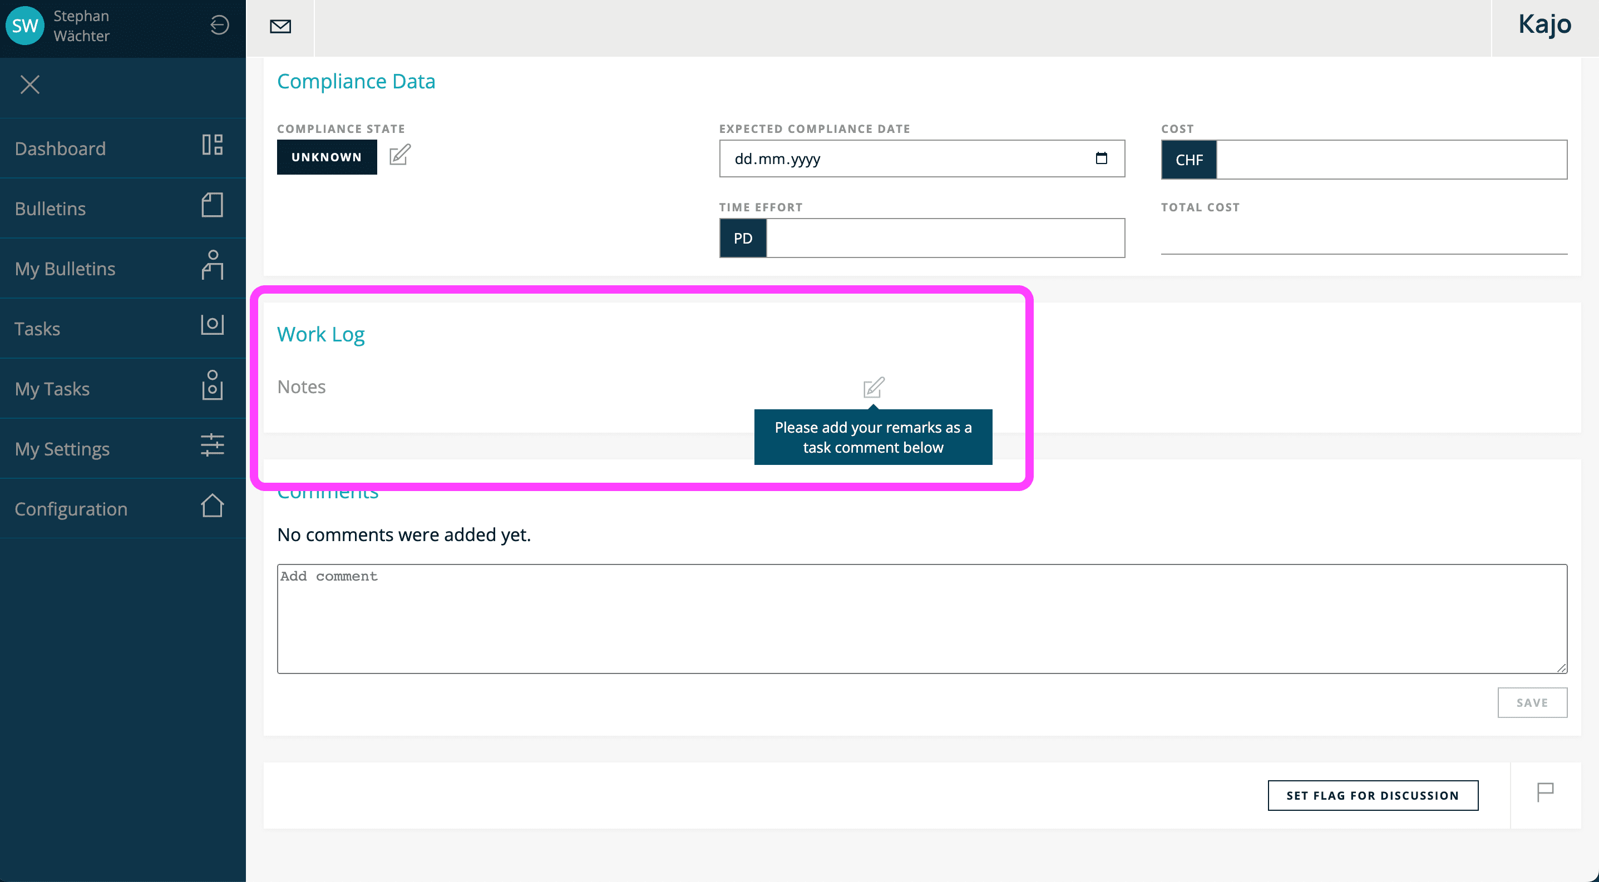
Task: Select the Expected Compliance Date field
Action: click(920, 158)
